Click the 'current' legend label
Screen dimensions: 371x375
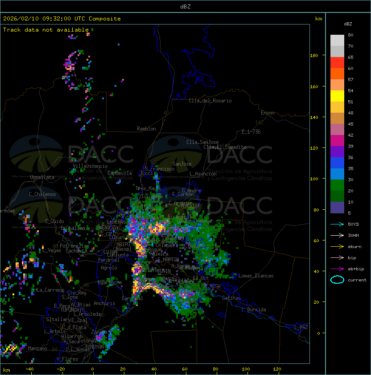coord(357,280)
